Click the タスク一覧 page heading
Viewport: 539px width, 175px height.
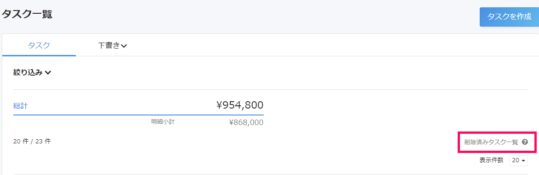click(x=27, y=14)
